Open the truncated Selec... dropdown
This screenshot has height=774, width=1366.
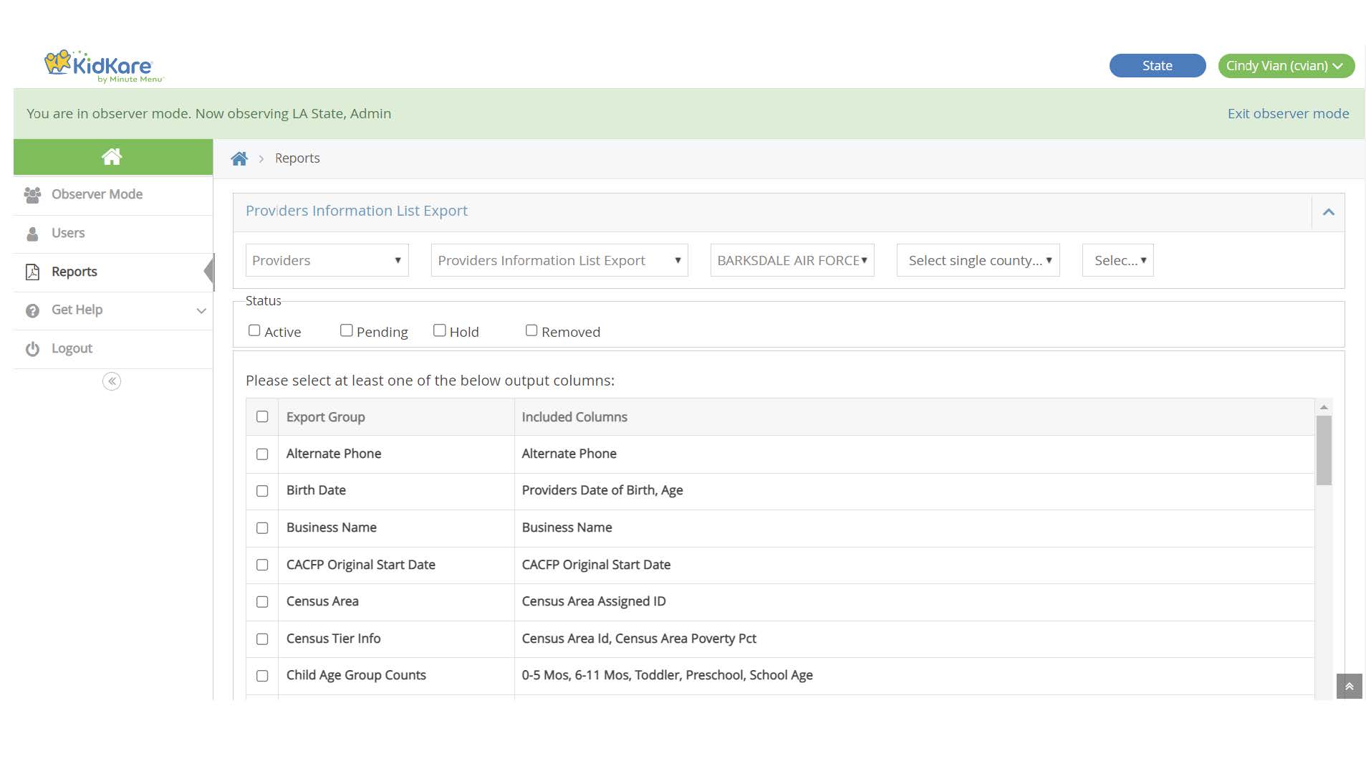point(1117,260)
